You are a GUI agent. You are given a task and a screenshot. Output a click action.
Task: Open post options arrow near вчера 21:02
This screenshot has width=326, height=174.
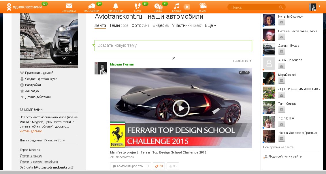tap(250, 61)
